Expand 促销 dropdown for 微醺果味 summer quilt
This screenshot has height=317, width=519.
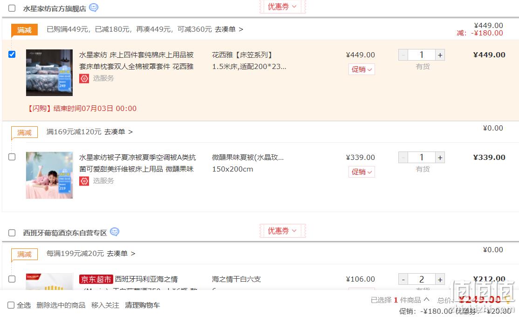pos(362,172)
